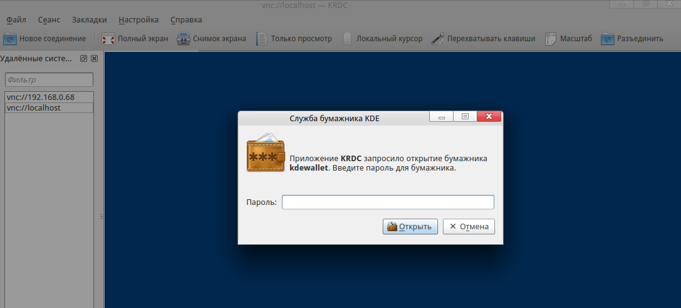Image resolution: width=681 pixels, height=308 pixels.
Task: Toggle view-only mode (Только просмотр)
Action: pos(294,39)
